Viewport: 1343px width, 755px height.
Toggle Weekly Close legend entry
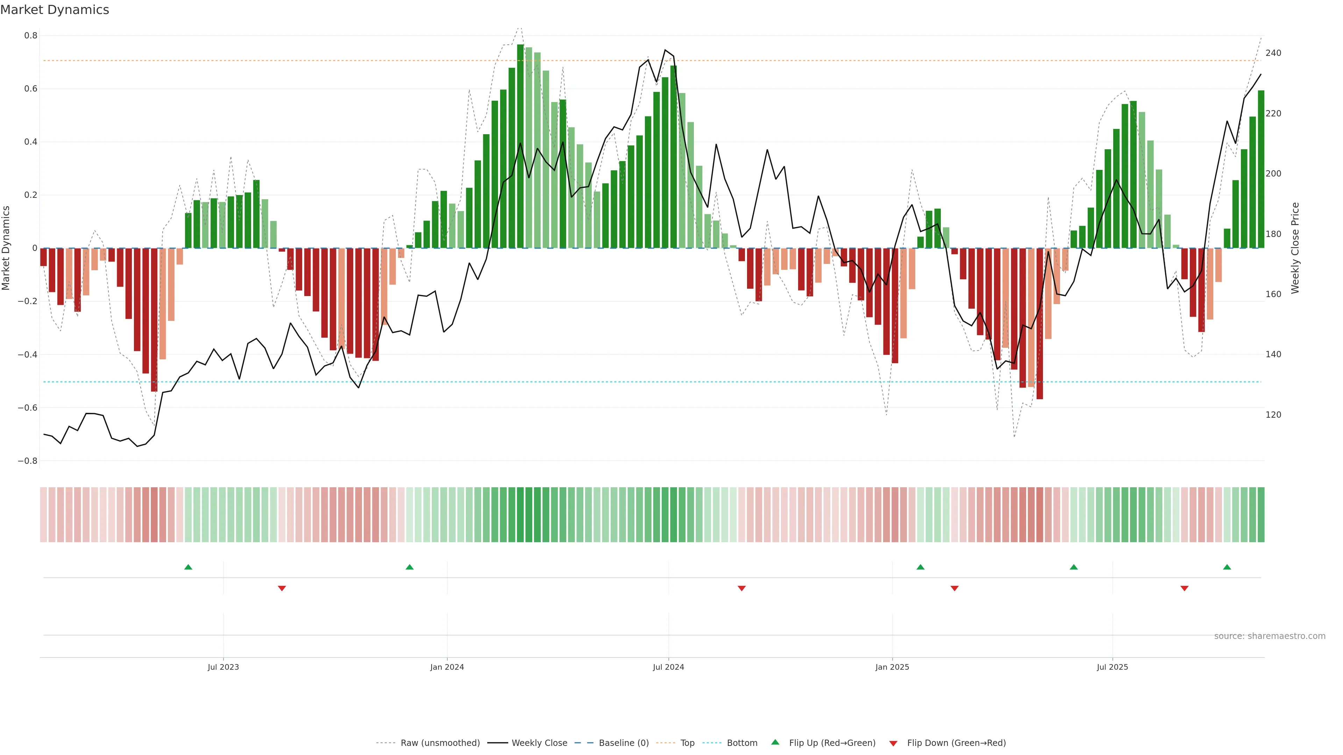[539, 743]
